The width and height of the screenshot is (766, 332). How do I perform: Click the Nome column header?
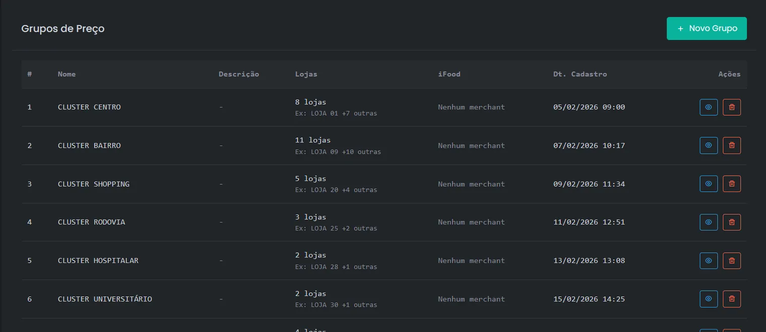point(67,74)
